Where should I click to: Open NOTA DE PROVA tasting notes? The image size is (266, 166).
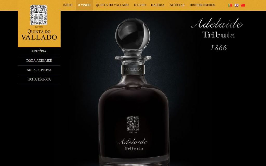(39, 70)
